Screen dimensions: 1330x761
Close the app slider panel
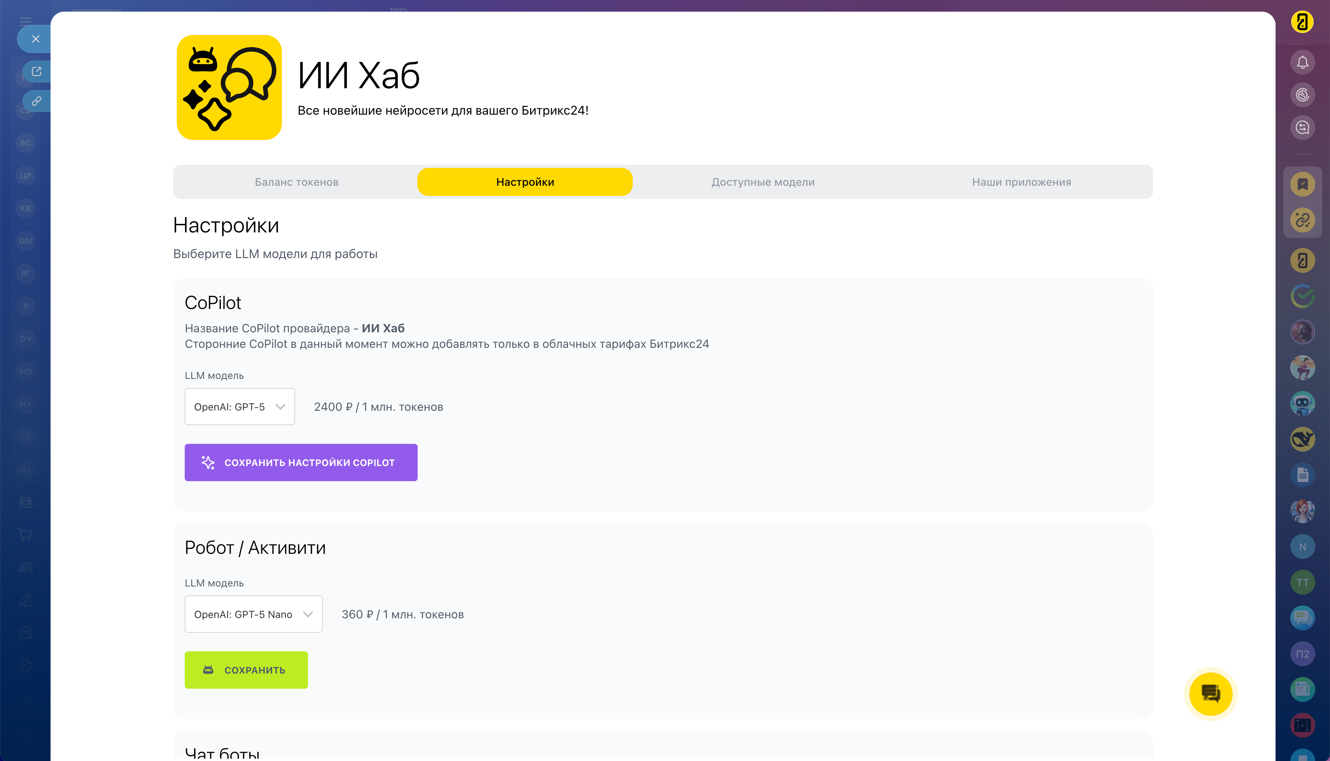[35, 39]
